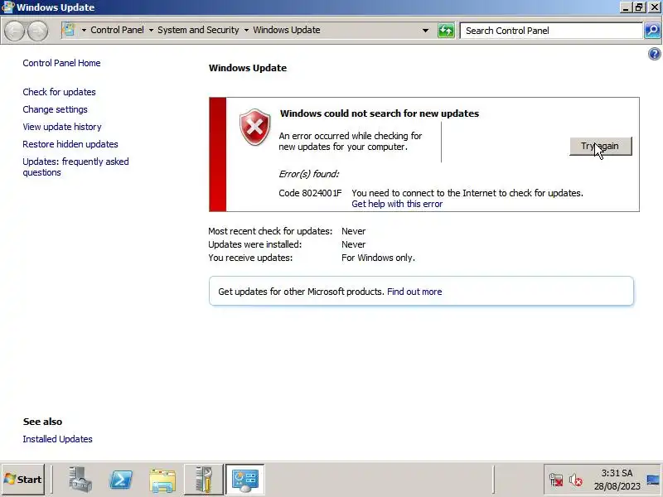Open Get help with this error link
Image resolution: width=663 pixels, height=497 pixels.
pyautogui.click(x=397, y=204)
